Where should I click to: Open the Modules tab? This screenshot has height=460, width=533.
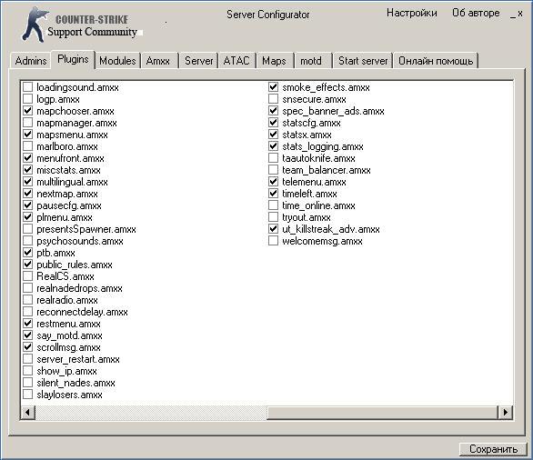click(x=117, y=61)
